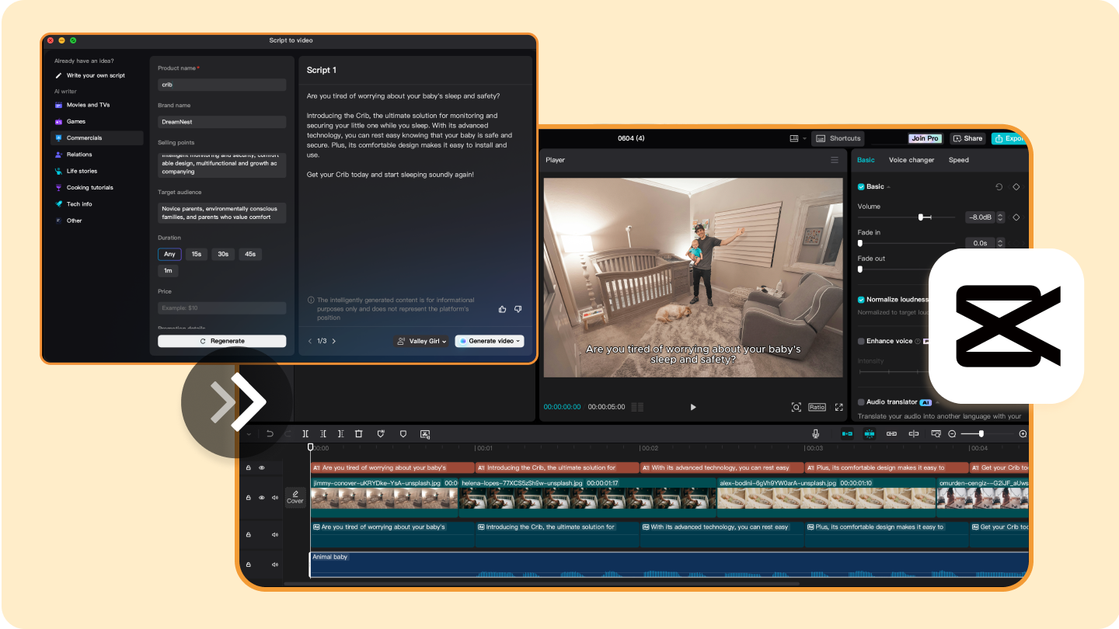Select the Split tool in the timeline toolbar
1119x629 pixels.
pyautogui.click(x=306, y=434)
